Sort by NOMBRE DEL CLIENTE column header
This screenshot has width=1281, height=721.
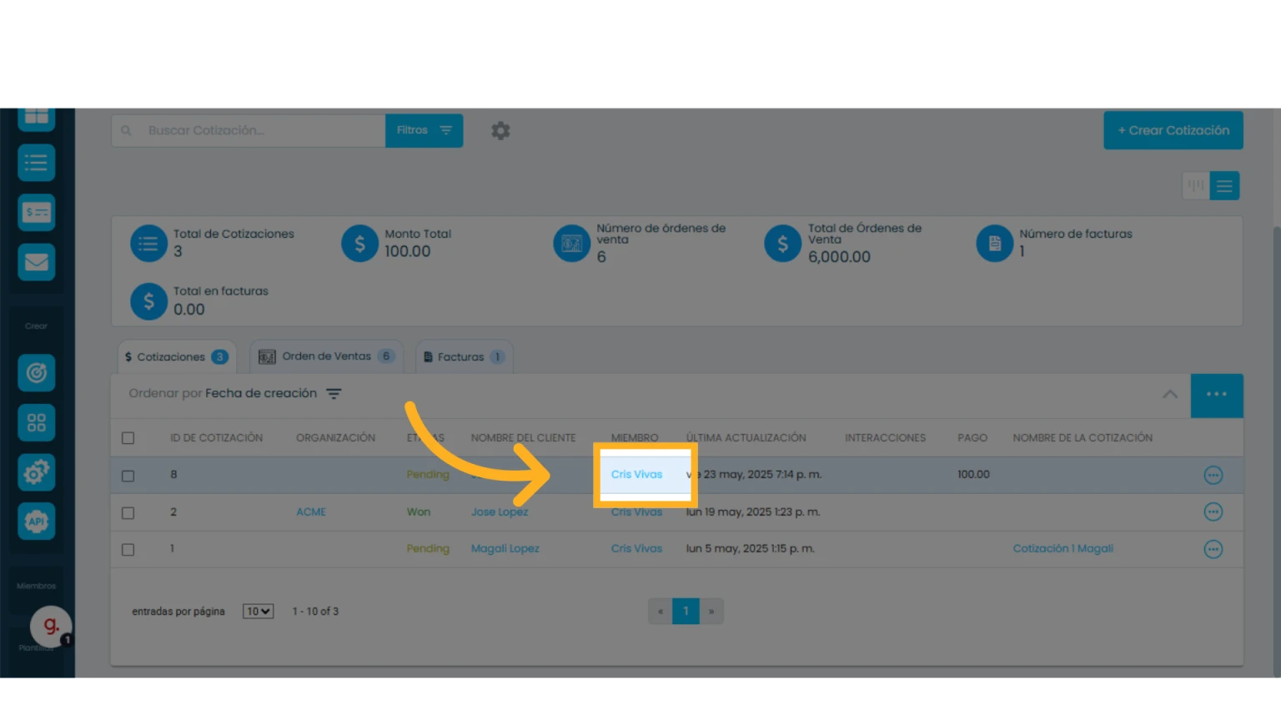(x=523, y=438)
